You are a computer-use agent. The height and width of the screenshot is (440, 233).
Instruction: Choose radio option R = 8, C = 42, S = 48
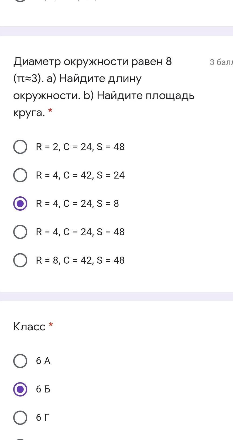pos(20,260)
